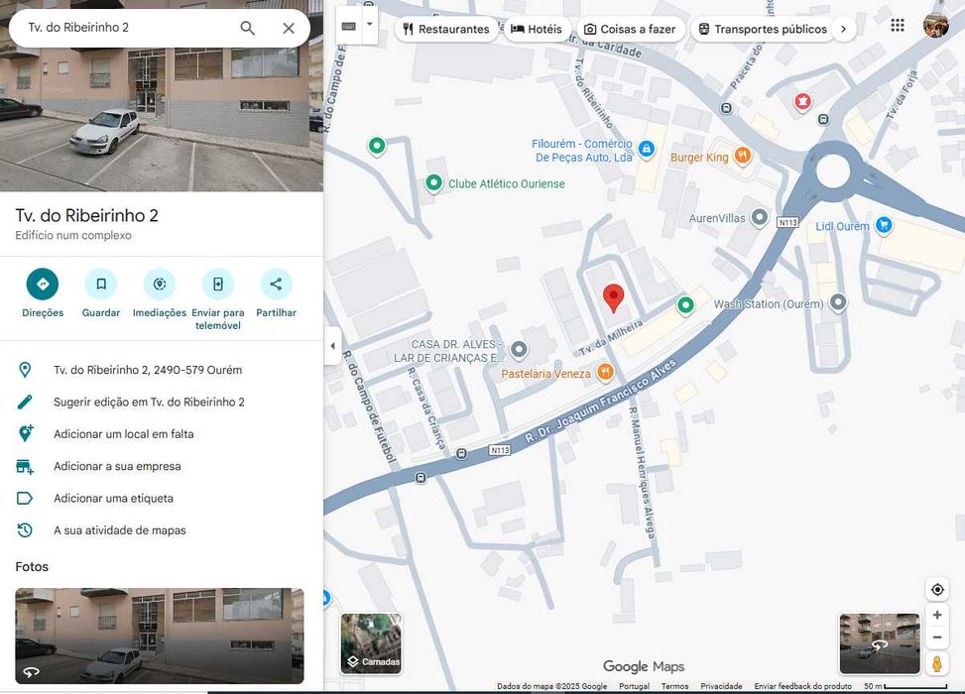Choose Sugerir edição em Tv. do Ribeirinho 2
The height and width of the screenshot is (694, 965).
pos(162,402)
